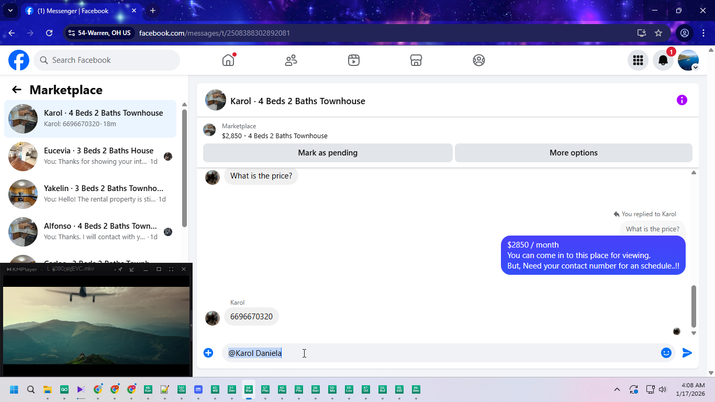Open Windows Start menu
Image resolution: width=715 pixels, height=402 pixels.
[14, 389]
